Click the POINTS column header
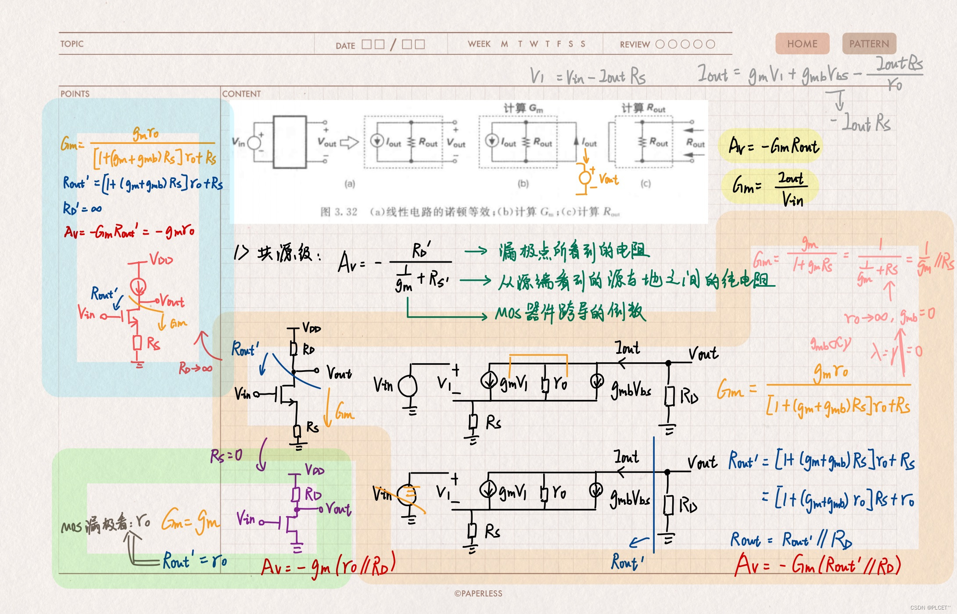The height and width of the screenshot is (614, 957). (x=75, y=94)
